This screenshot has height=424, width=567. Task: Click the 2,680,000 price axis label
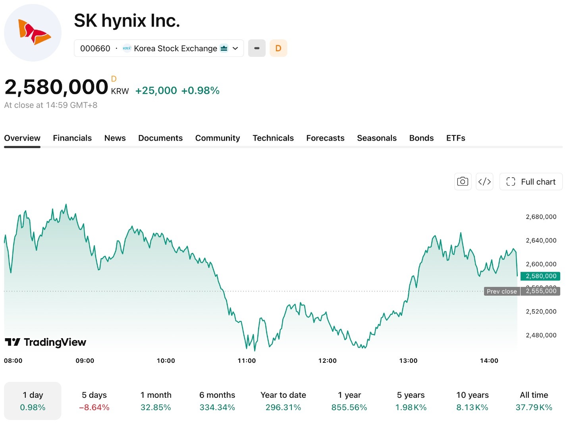tap(541, 217)
